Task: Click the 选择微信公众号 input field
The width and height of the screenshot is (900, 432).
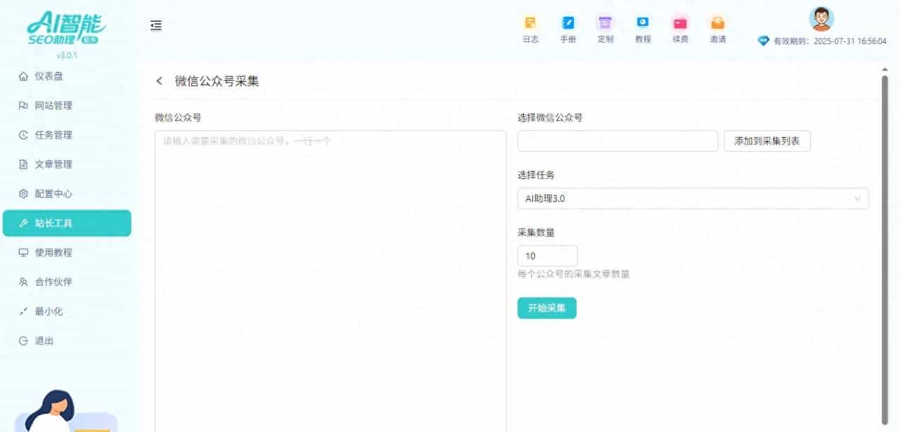Action: tap(617, 141)
